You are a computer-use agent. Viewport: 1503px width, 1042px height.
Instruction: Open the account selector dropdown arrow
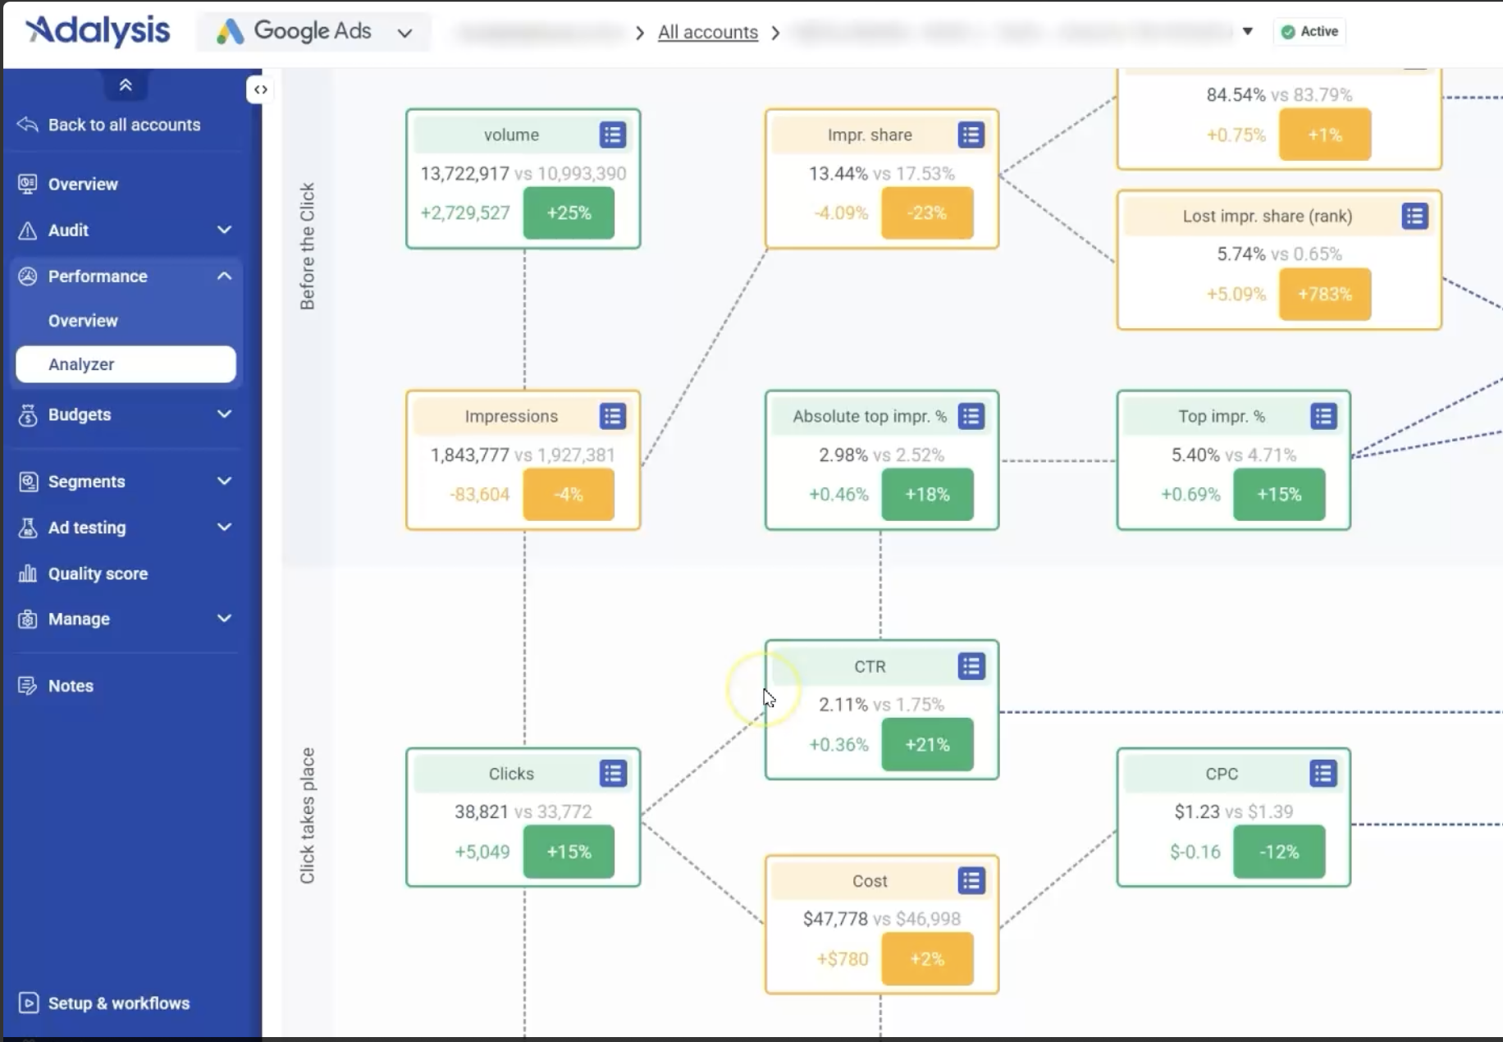point(1247,31)
